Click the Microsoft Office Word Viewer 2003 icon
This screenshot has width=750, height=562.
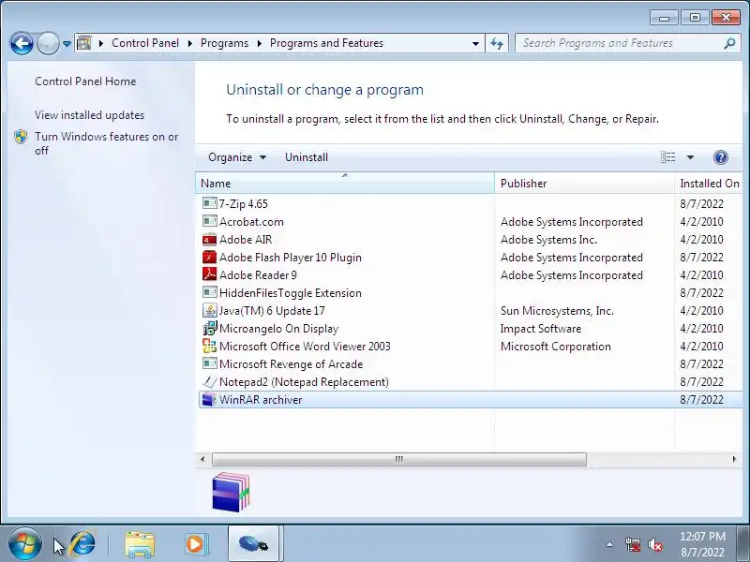[209, 346]
